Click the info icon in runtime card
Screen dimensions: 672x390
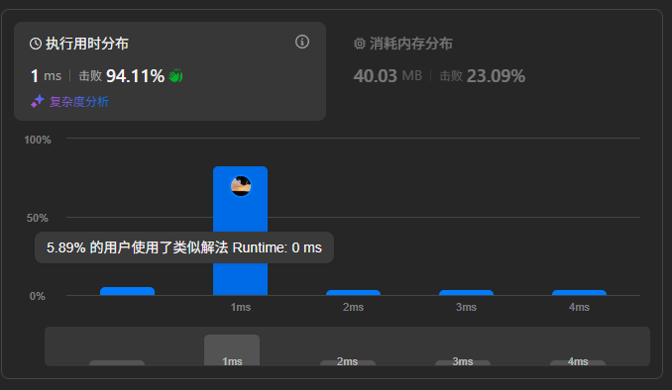pyautogui.click(x=302, y=42)
